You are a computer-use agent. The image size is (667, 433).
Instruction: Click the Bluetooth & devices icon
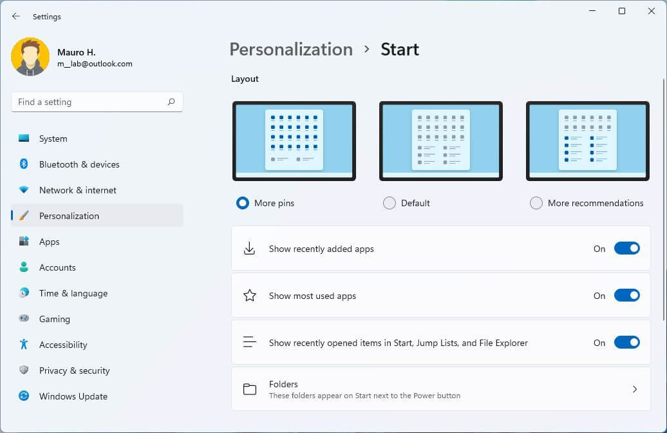tap(24, 164)
